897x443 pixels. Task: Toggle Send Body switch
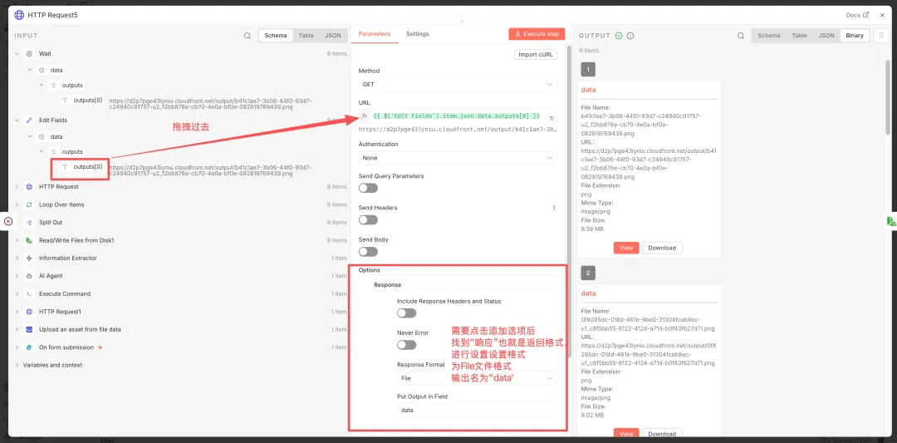(368, 252)
